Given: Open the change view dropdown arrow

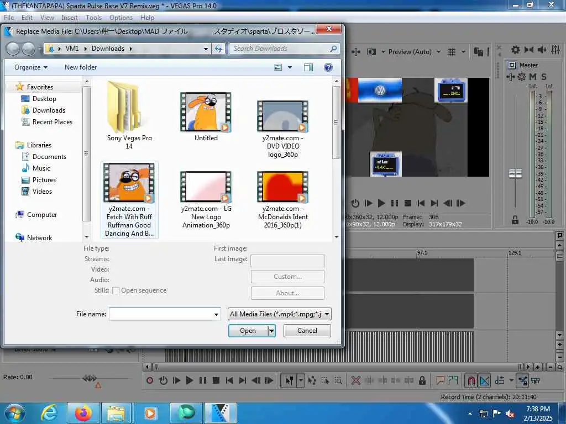Looking at the screenshot, I should point(290,67).
